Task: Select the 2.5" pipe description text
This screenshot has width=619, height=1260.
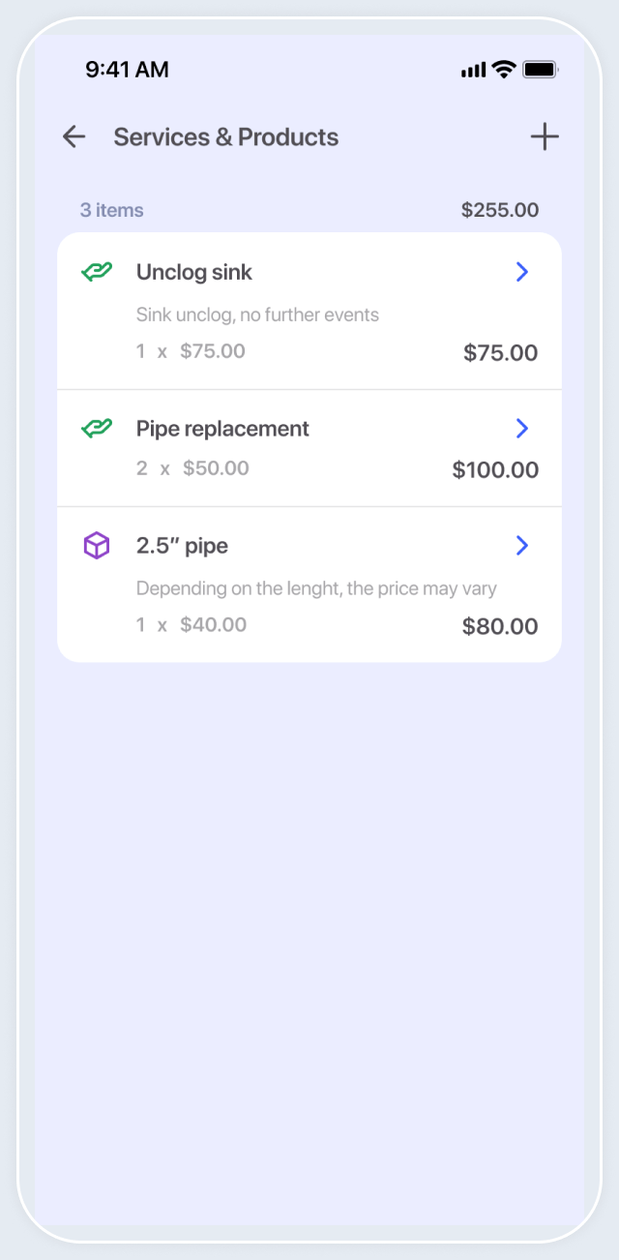Action: [x=315, y=588]
